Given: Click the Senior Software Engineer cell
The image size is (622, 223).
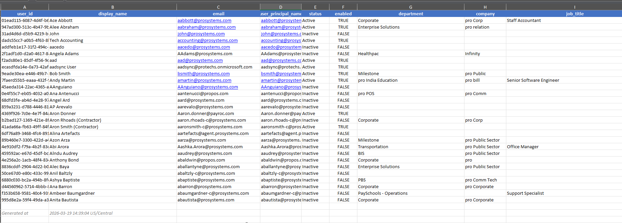Looking at the screenshot, I should click(x=564, y=80).
